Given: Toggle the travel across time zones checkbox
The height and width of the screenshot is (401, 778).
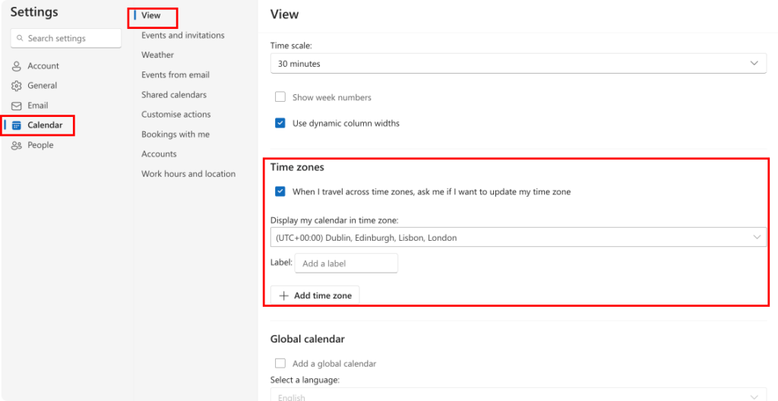Looking at the screenshot, I should 280,191.
